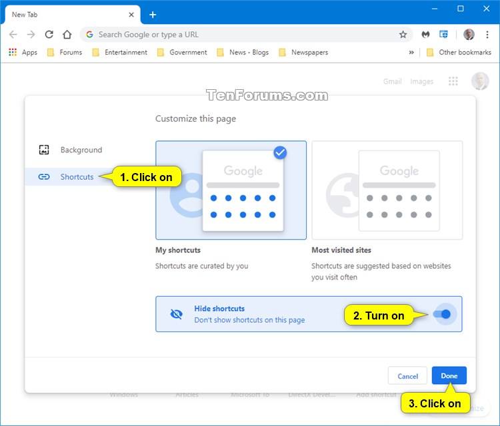Click the My shortcuts heading text
This screenshot has width=500, height=426.
point(178,250)
